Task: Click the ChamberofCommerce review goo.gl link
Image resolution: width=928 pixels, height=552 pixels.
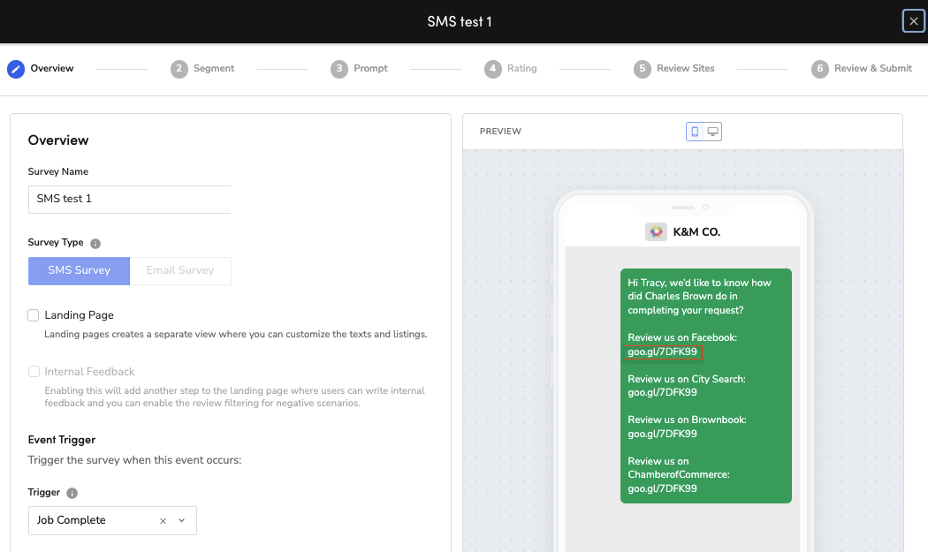Action: (662, 488)
